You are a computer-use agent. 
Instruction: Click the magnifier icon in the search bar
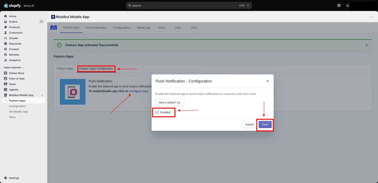[130, 6]
